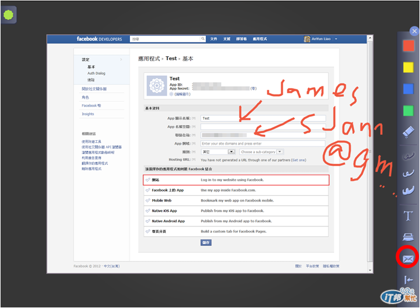The image size is (420, 308).
Task: Click the (顯示) link beside App Secret
Action: 253,89
